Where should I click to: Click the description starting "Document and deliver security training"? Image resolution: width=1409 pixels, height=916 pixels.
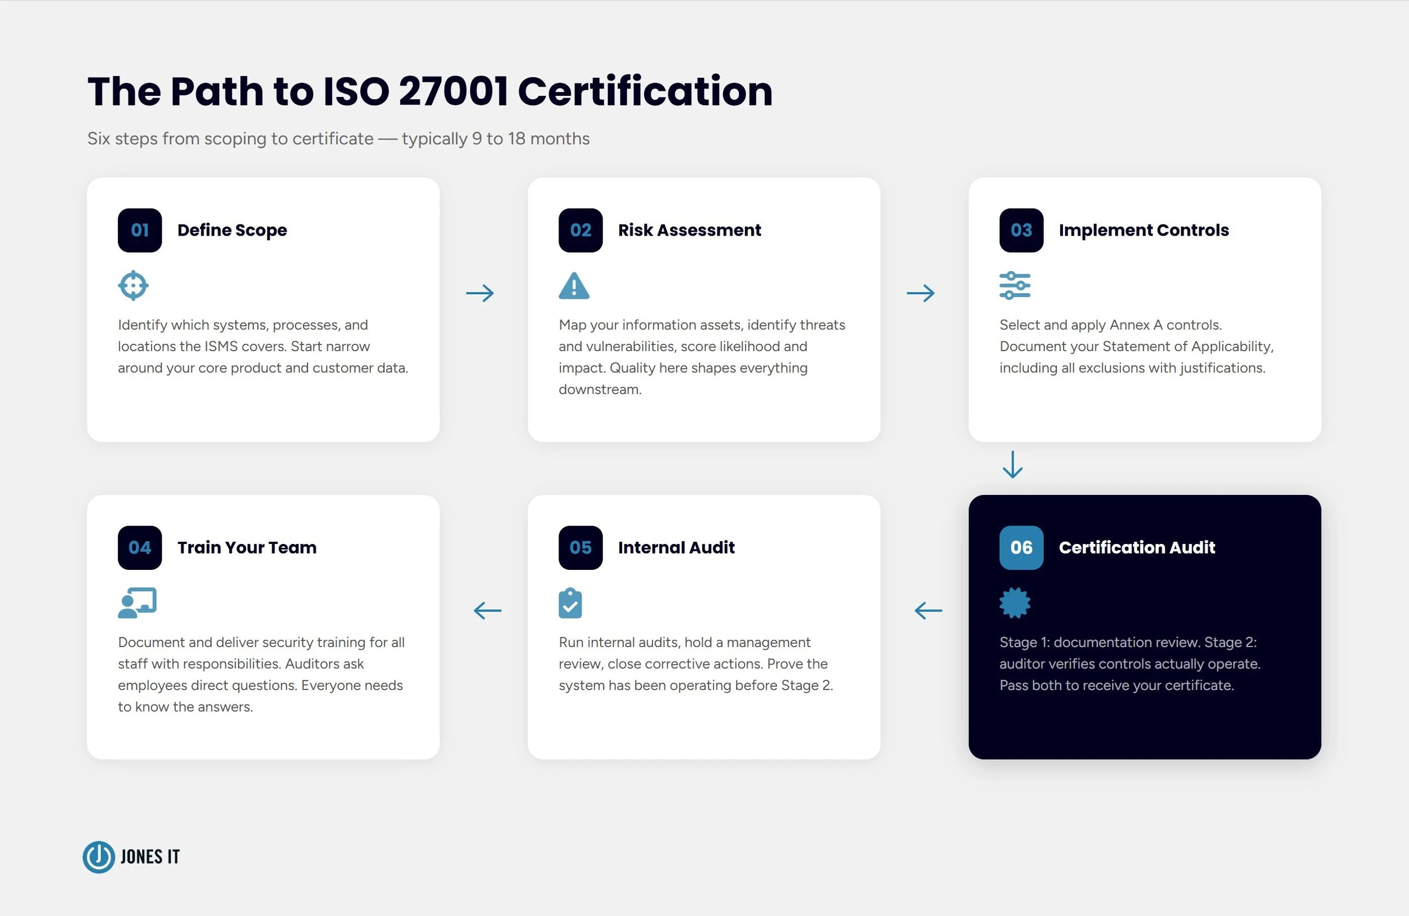261,674
